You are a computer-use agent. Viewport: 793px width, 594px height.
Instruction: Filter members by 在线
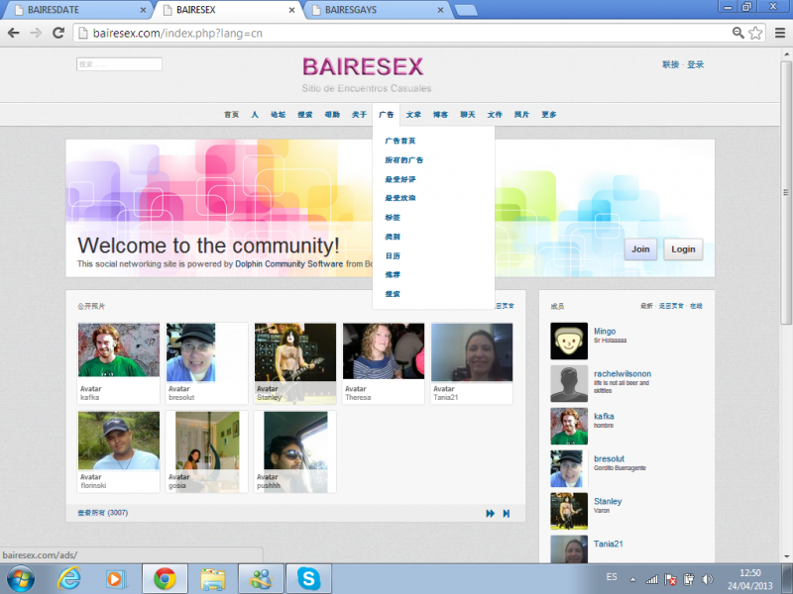[696, 306]
